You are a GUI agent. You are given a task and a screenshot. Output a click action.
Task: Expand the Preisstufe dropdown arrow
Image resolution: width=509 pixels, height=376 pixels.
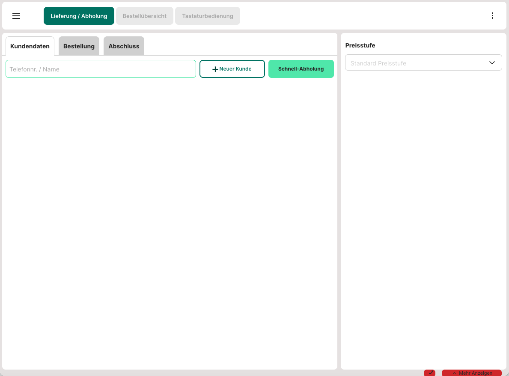point(492,63)
